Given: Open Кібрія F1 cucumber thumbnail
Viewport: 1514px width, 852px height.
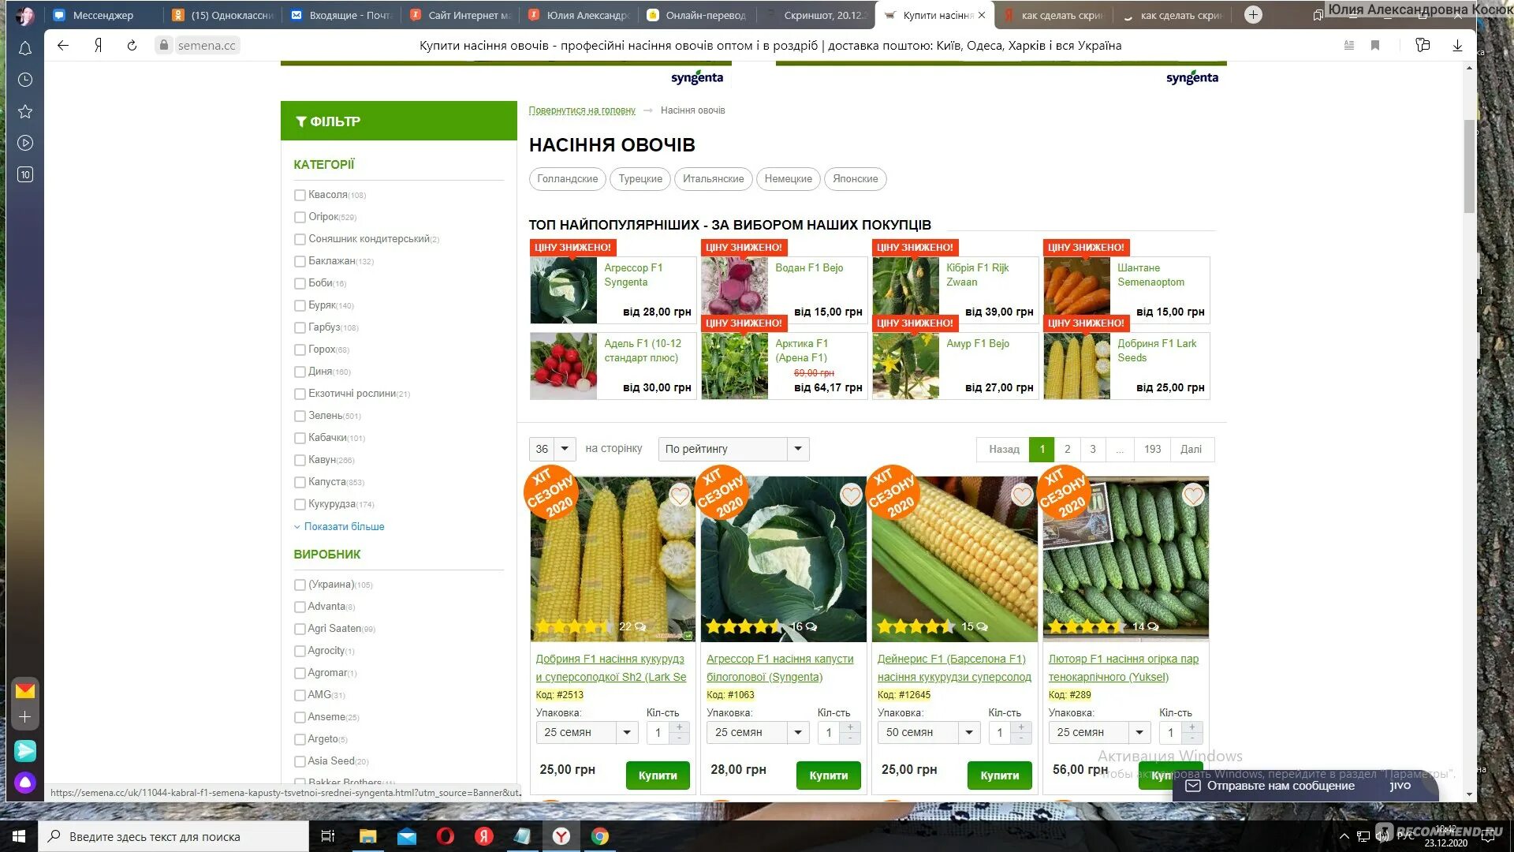Looking at the screenshot, I should point(906,290).
